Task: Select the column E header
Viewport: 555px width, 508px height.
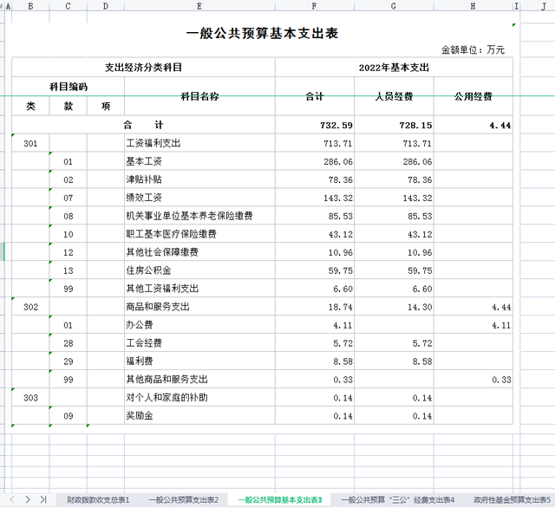Action: 199,6
